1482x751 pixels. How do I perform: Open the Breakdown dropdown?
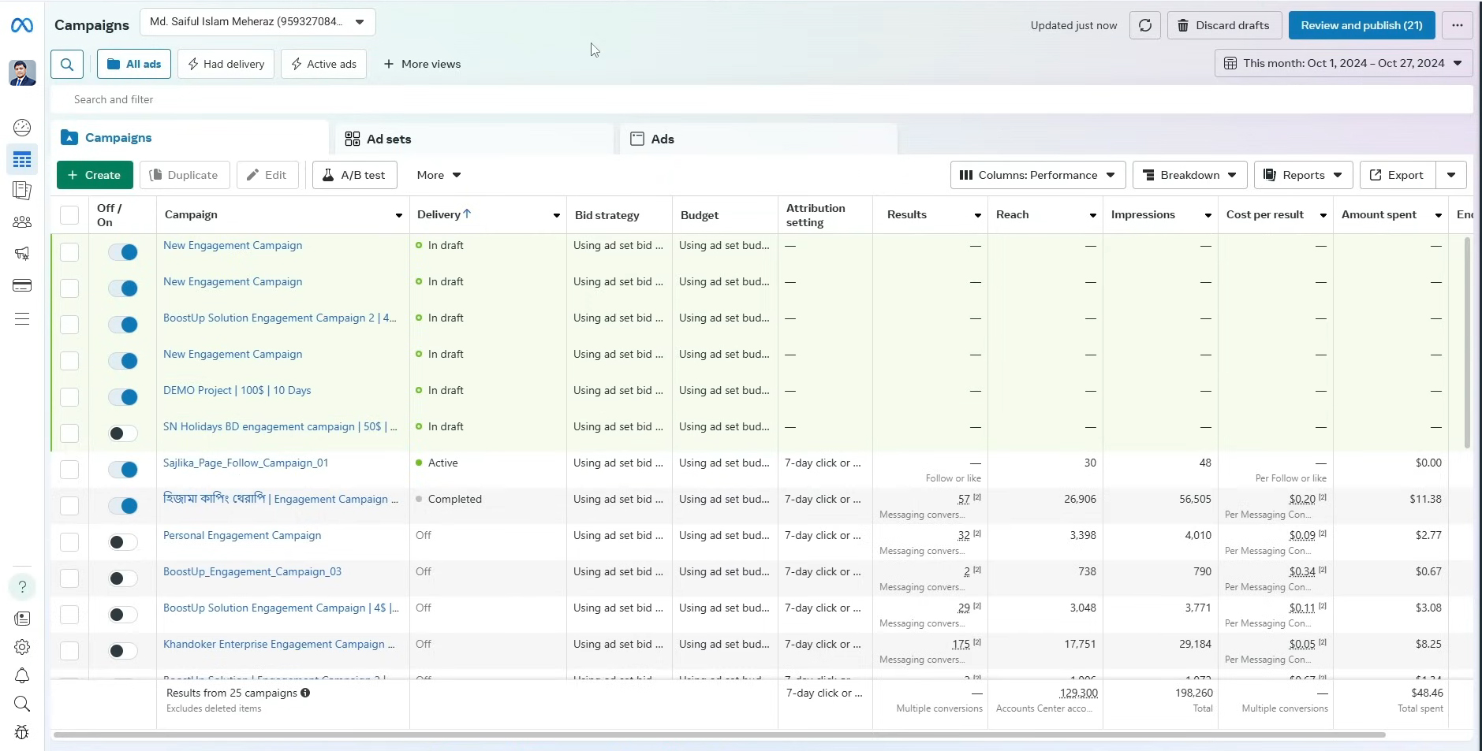(1189, 175)
